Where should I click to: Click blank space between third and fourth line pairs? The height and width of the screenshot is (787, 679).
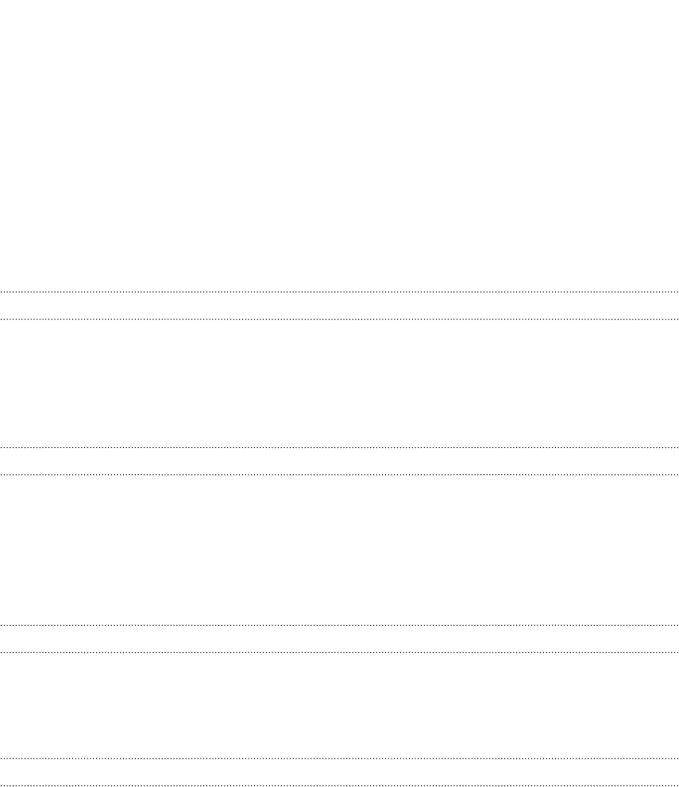339,705
